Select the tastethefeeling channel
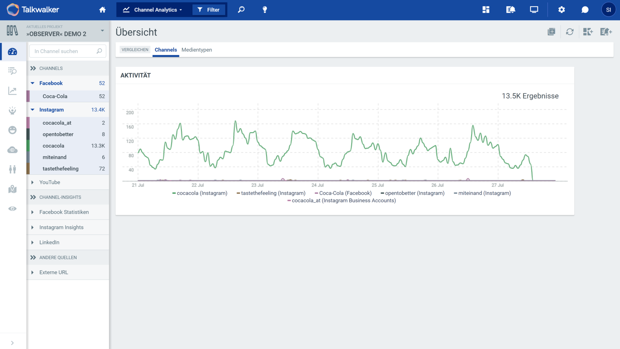This screenshot has width=620, height=349. click(68, 169)
